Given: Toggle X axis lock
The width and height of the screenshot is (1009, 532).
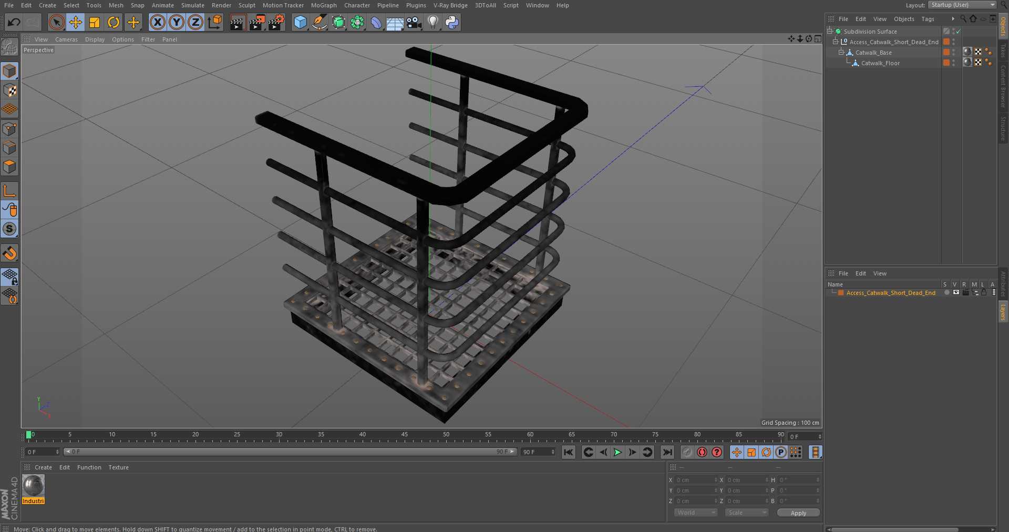Looking at the screenshot, I should pos(157,22).
